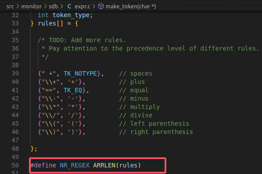Open the src breadcrumb folder

coord(10,7)
